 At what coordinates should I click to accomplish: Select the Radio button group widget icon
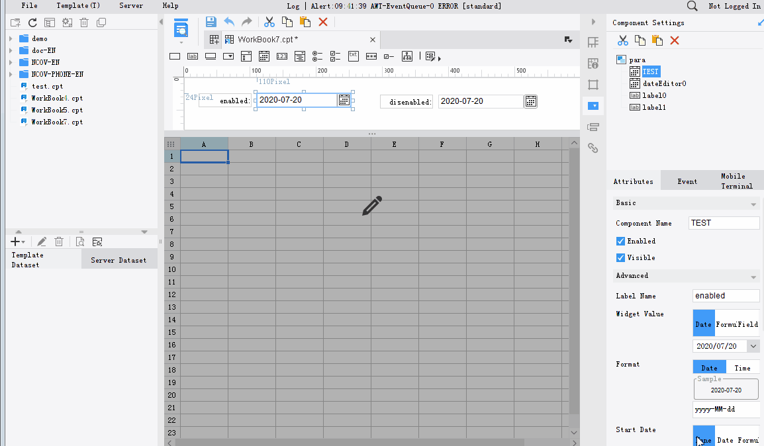[x=317, y=56]
